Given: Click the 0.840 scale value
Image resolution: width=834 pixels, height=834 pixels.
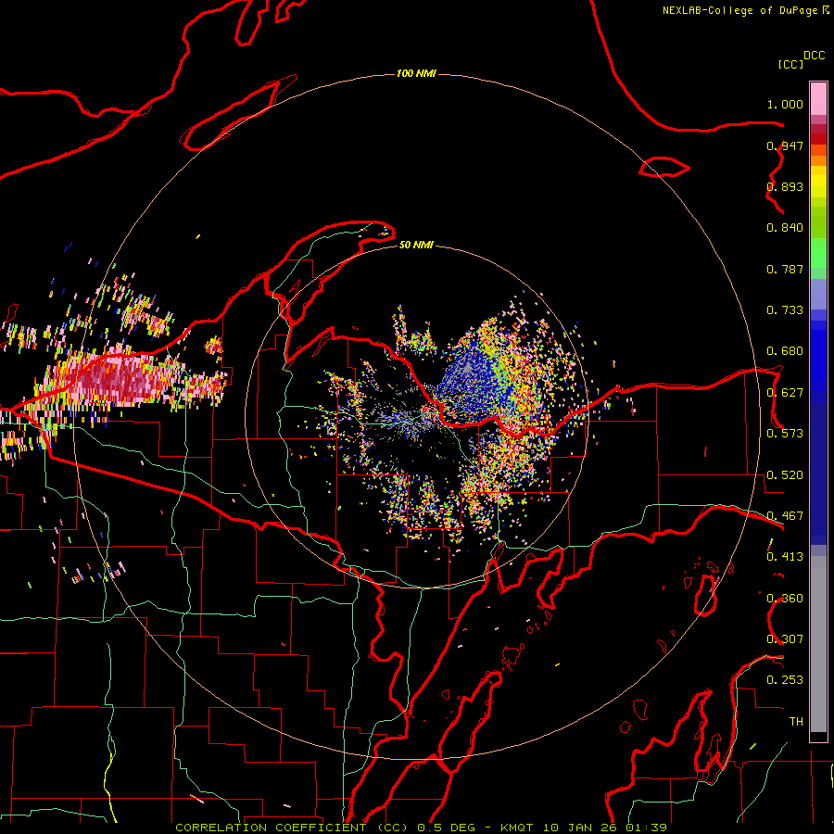Looking at the screenshot, I should [785, 228].
